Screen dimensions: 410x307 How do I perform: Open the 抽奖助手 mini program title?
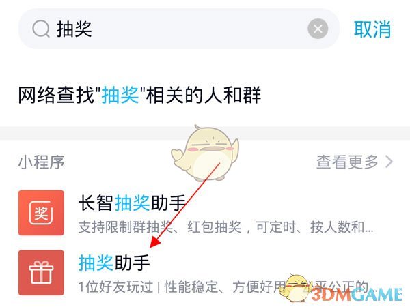tap(114, 263)
